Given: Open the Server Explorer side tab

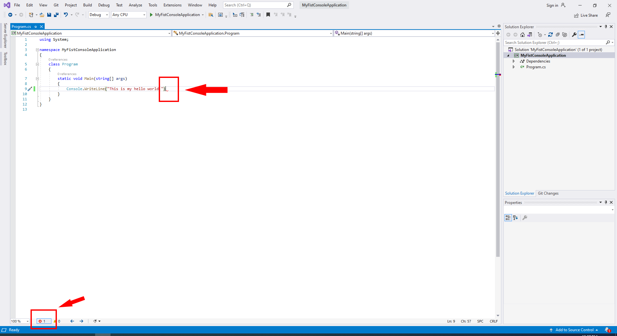Looking at the screenshot, I should (5, 36).
